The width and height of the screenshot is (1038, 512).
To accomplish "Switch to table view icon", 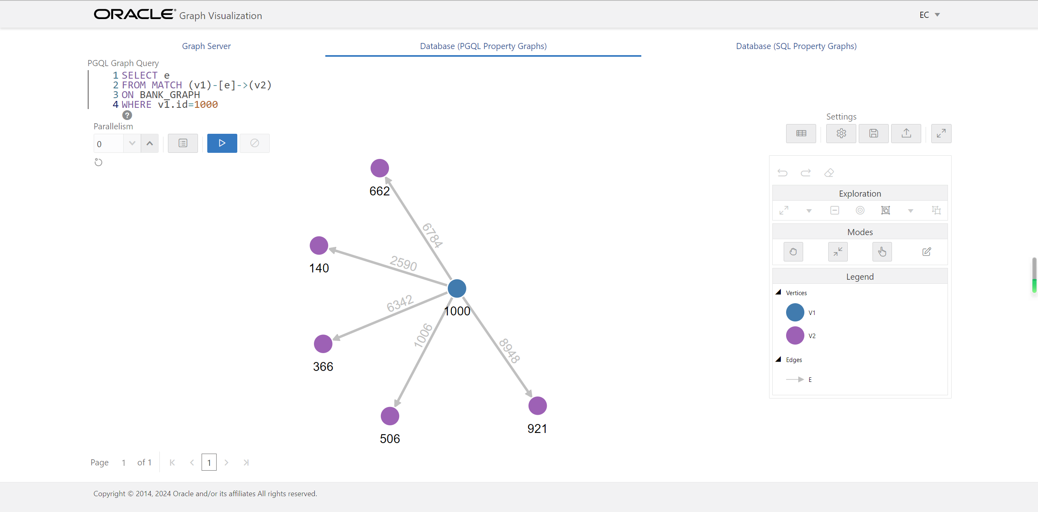I will coord(801,133).
